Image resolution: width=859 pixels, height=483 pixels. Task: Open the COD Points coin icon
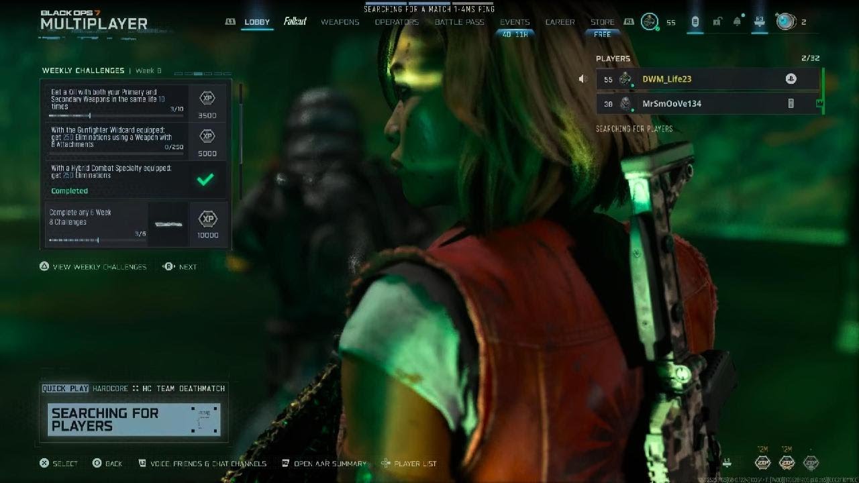pyautogui.click(x=786, y=21)
